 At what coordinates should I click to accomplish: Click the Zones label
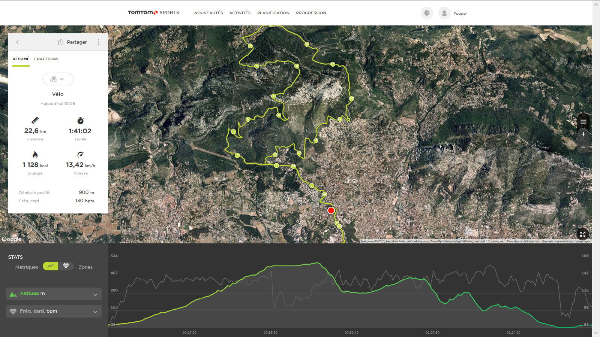click(85, 267)
